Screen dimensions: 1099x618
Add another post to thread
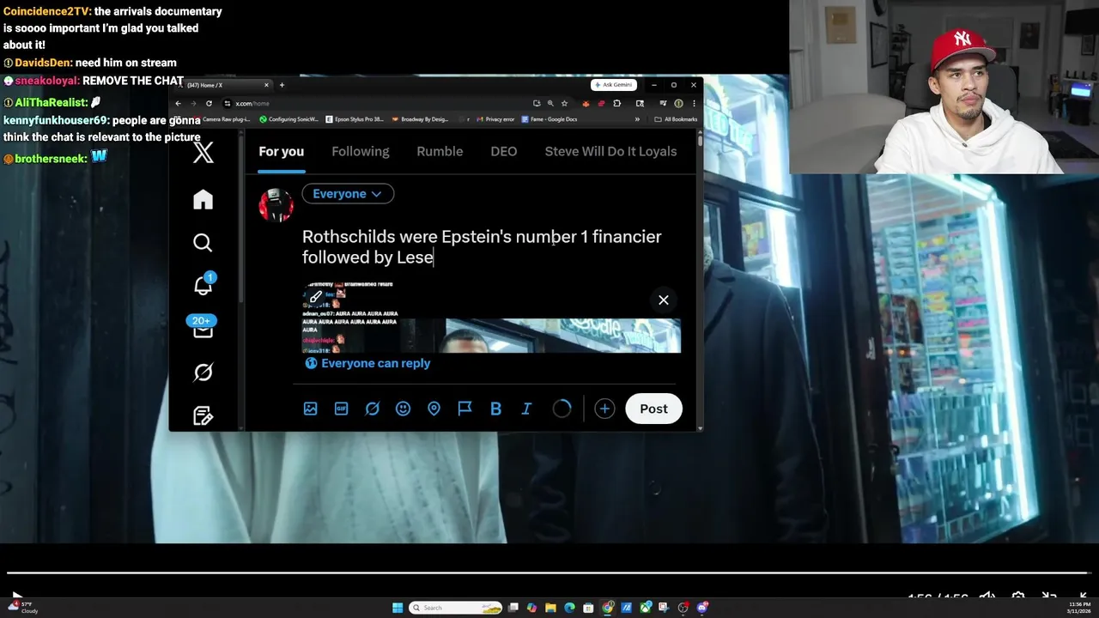coord(604,409)
